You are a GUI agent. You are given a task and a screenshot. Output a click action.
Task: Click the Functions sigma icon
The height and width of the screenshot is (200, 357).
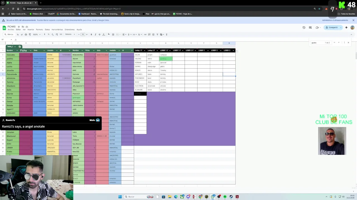point(167,34)
